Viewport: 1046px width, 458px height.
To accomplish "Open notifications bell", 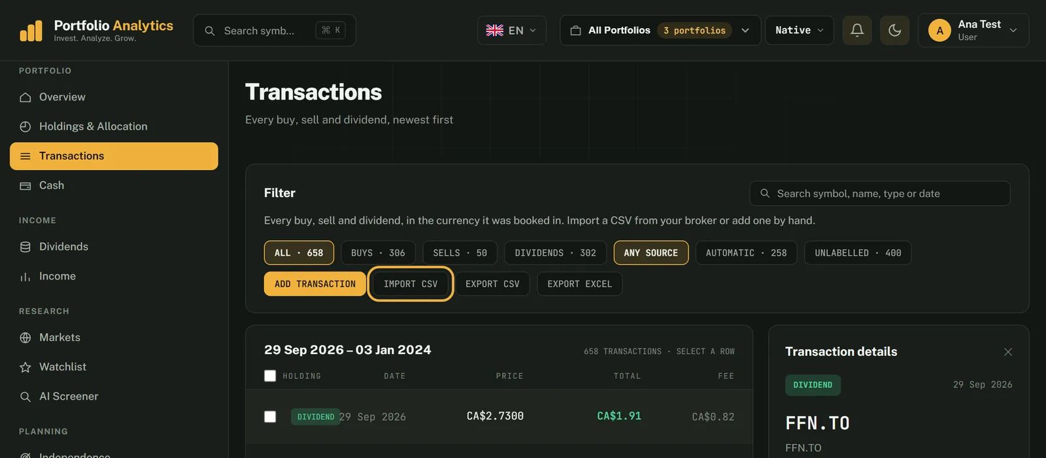I will point(857,30).
